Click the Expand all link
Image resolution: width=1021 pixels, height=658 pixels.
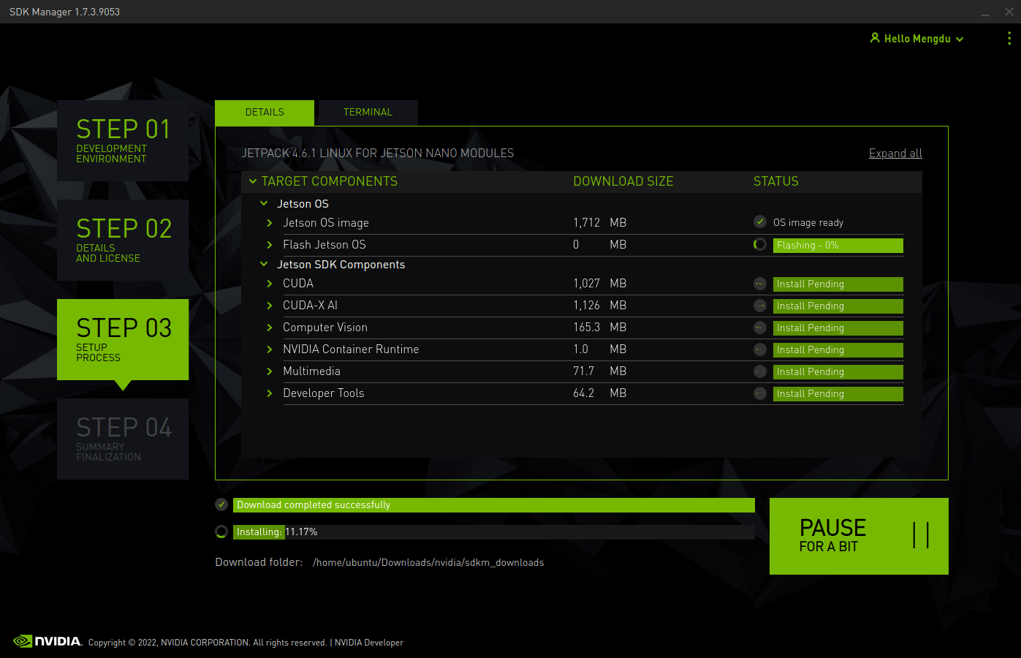(x=895, y=153)
